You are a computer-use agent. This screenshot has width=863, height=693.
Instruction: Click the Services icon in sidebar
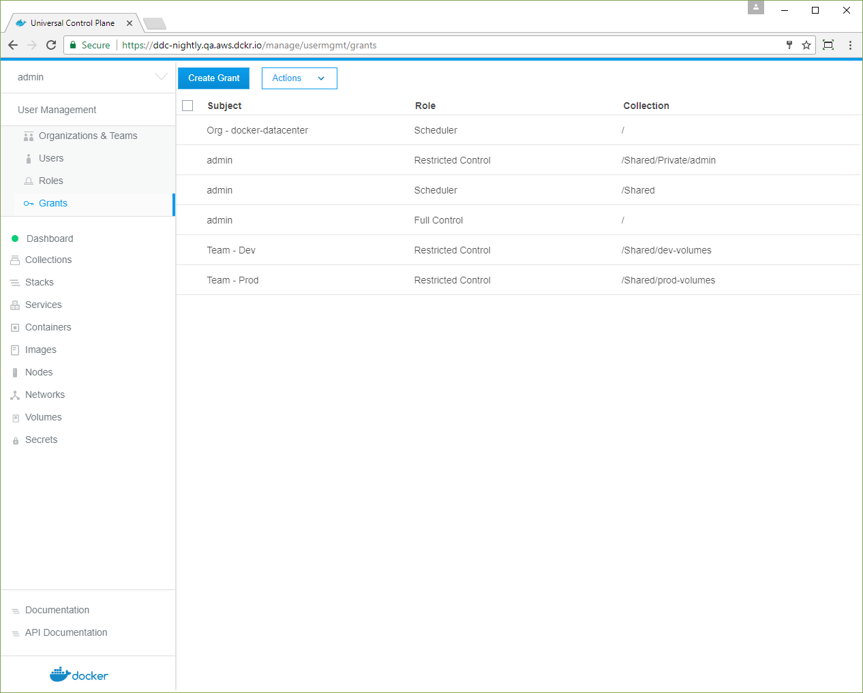coord(15,305)
